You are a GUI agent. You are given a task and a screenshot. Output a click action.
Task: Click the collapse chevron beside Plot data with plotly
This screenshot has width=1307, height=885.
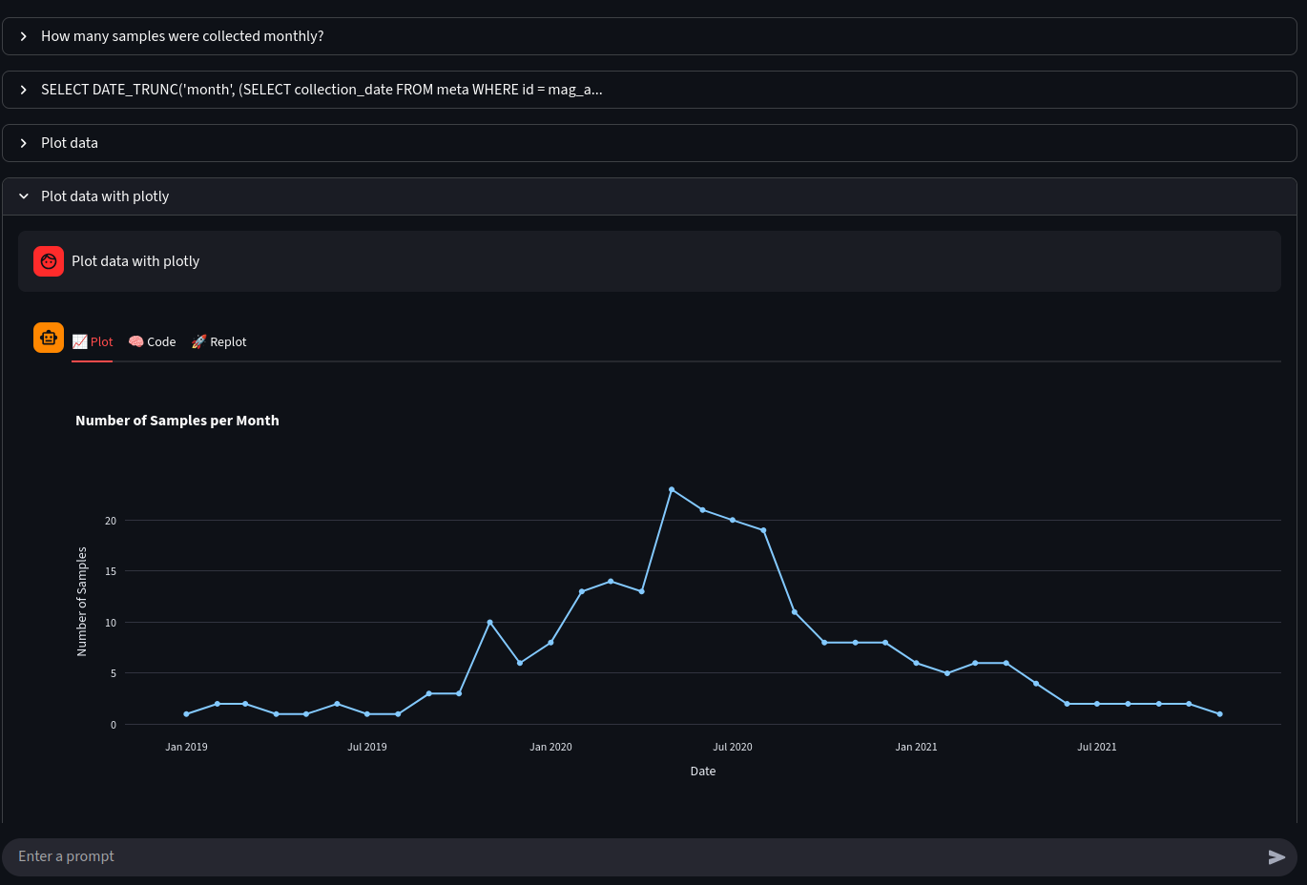pyautogui.click(x=23, y=196)
